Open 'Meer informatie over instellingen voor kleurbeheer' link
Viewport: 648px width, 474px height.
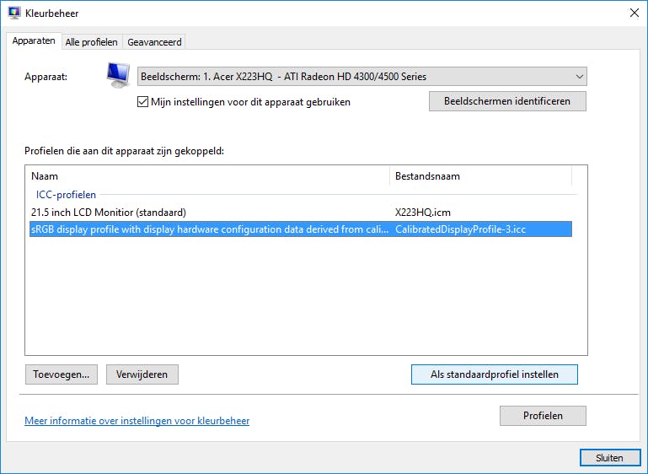[137, 421]
